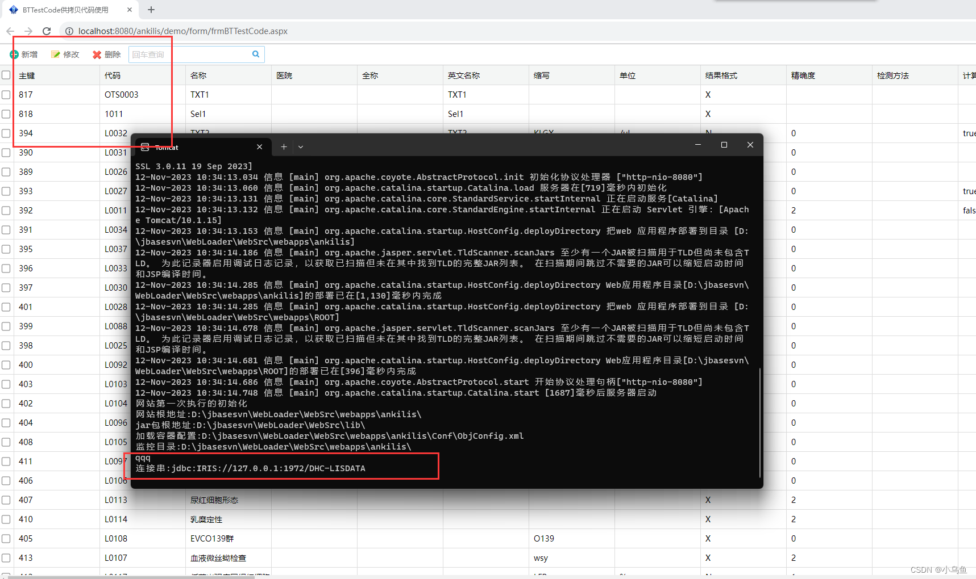976x579 pixels.
Task: Close the Tomcat terminal tab
Action: (x=260, y=146)
